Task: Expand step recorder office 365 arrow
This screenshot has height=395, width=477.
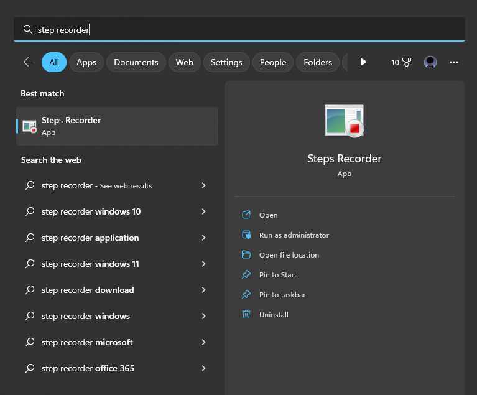Action: 203,368
